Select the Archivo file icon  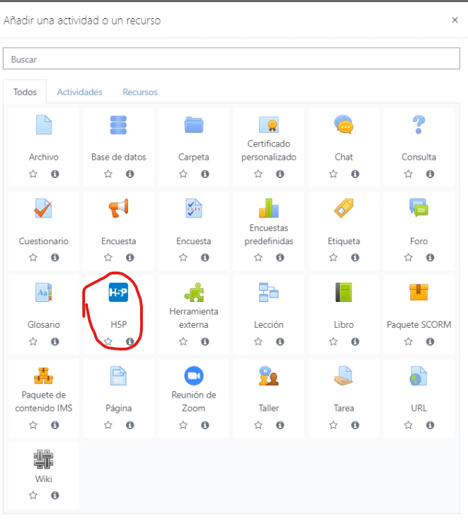coord(44,125)
